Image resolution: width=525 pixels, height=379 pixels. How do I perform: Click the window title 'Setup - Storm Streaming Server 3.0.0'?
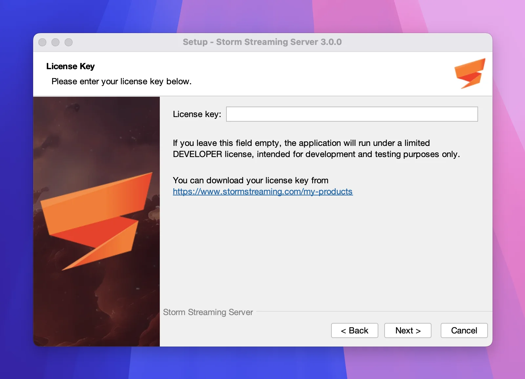[262, 42]
